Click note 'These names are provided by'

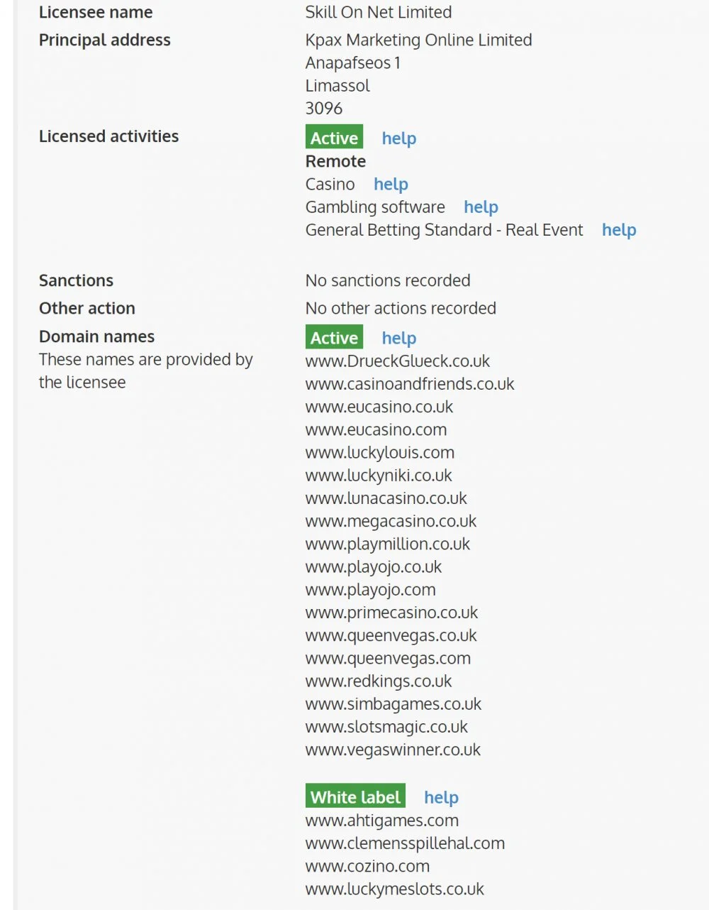click(x=146, y=359)
